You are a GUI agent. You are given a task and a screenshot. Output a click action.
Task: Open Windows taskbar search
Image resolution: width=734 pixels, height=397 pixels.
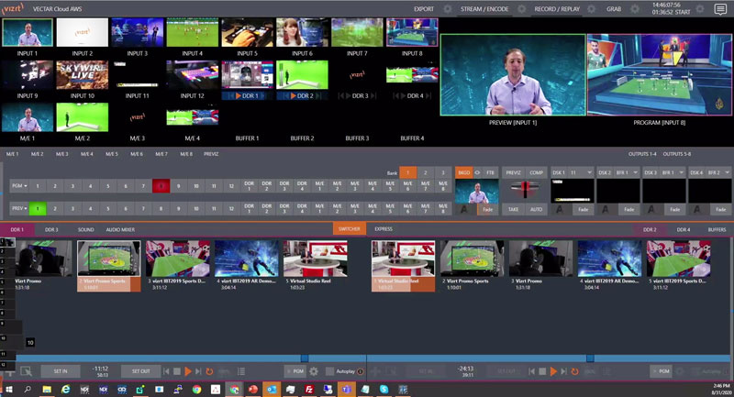(x=27, y=390)
